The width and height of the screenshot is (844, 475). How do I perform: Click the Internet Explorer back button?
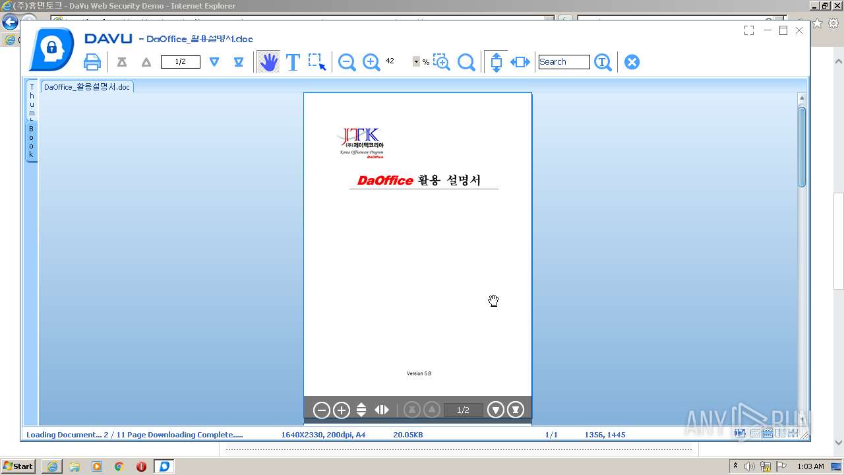point(9,22)
